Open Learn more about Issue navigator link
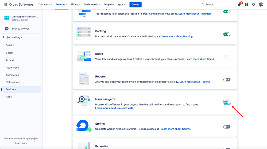267x149 pixels. coord(115,108)
